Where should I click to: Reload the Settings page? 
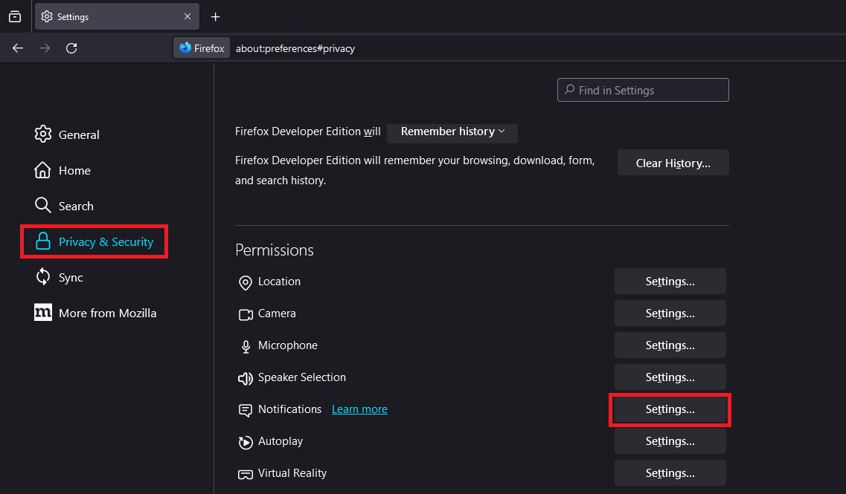71,48
